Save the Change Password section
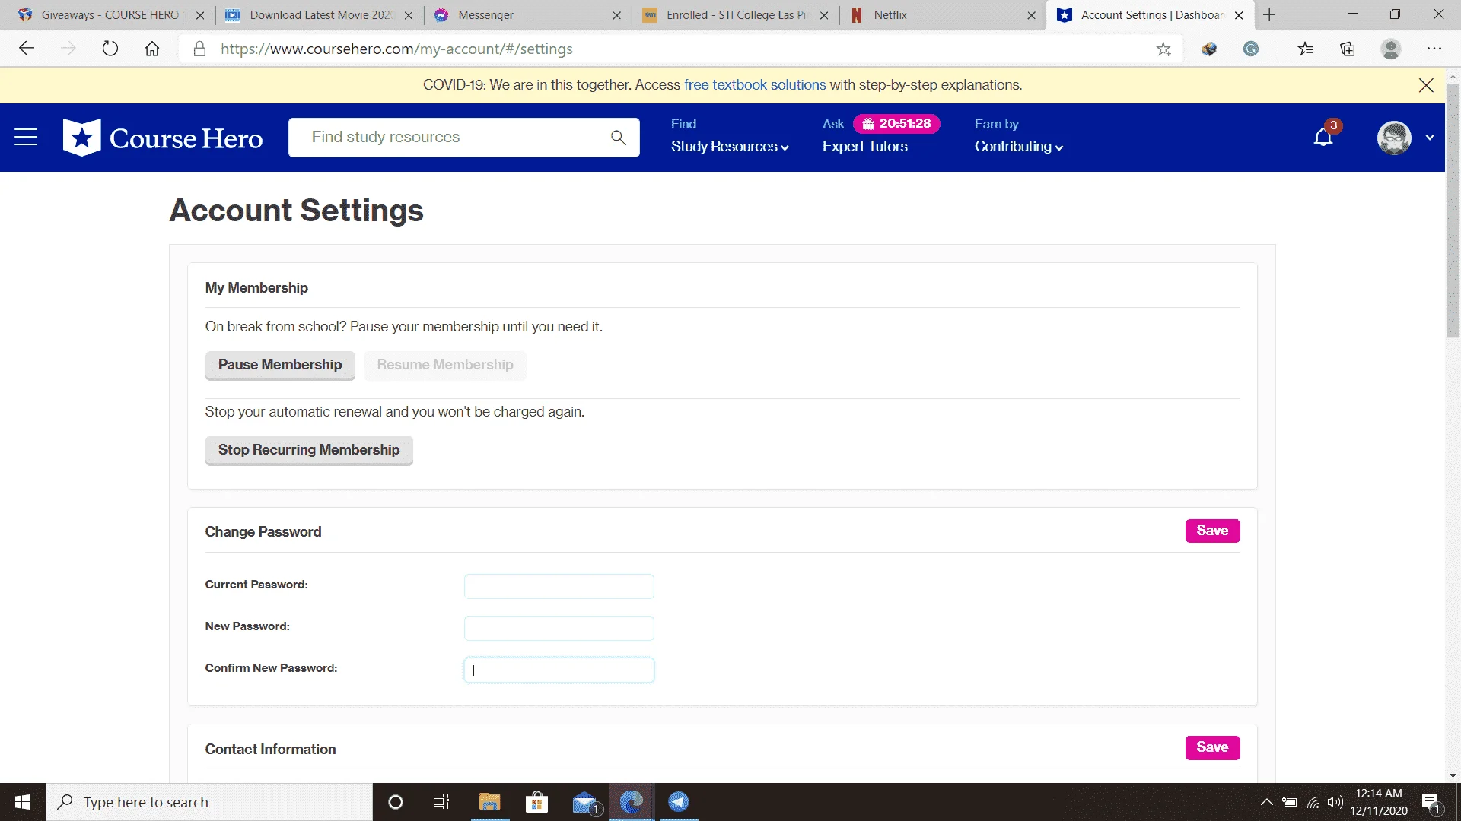1461x821 pixels. 1212,531
